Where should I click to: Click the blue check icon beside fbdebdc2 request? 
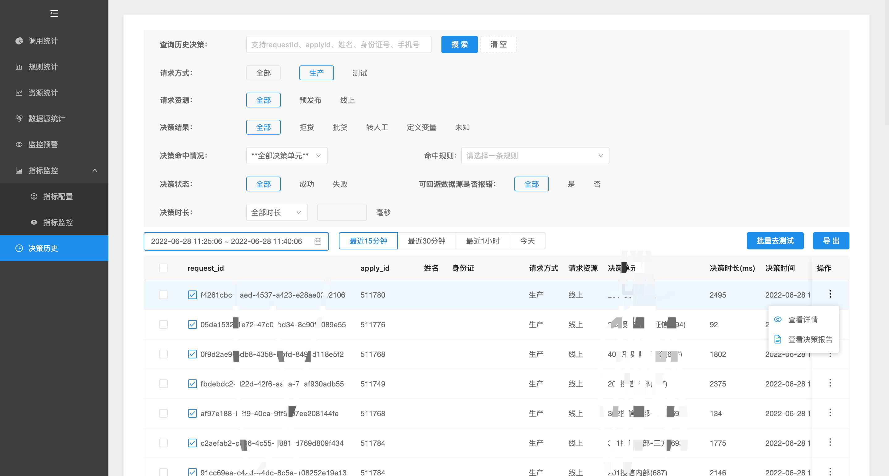[x=192, y=384]
